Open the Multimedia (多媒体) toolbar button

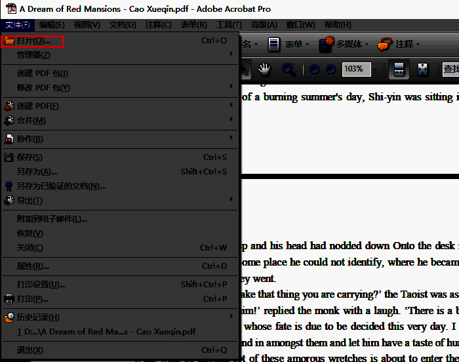coord(346,44)
